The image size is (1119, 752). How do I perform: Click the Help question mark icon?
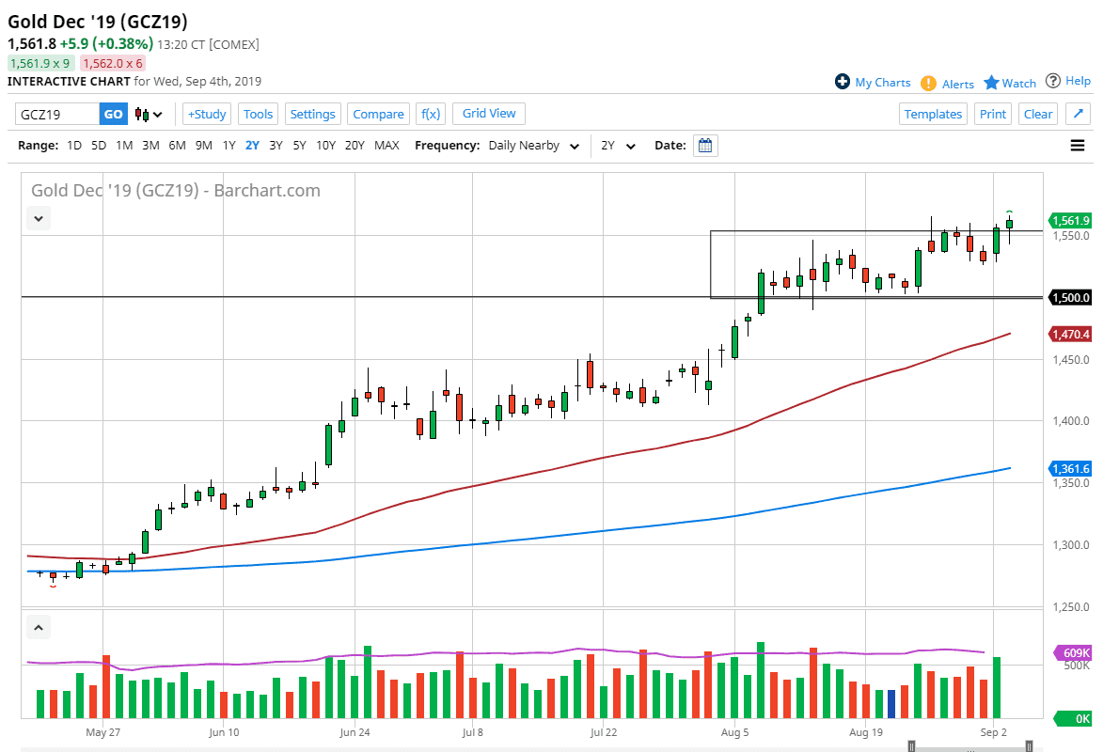pos(1053,81)
